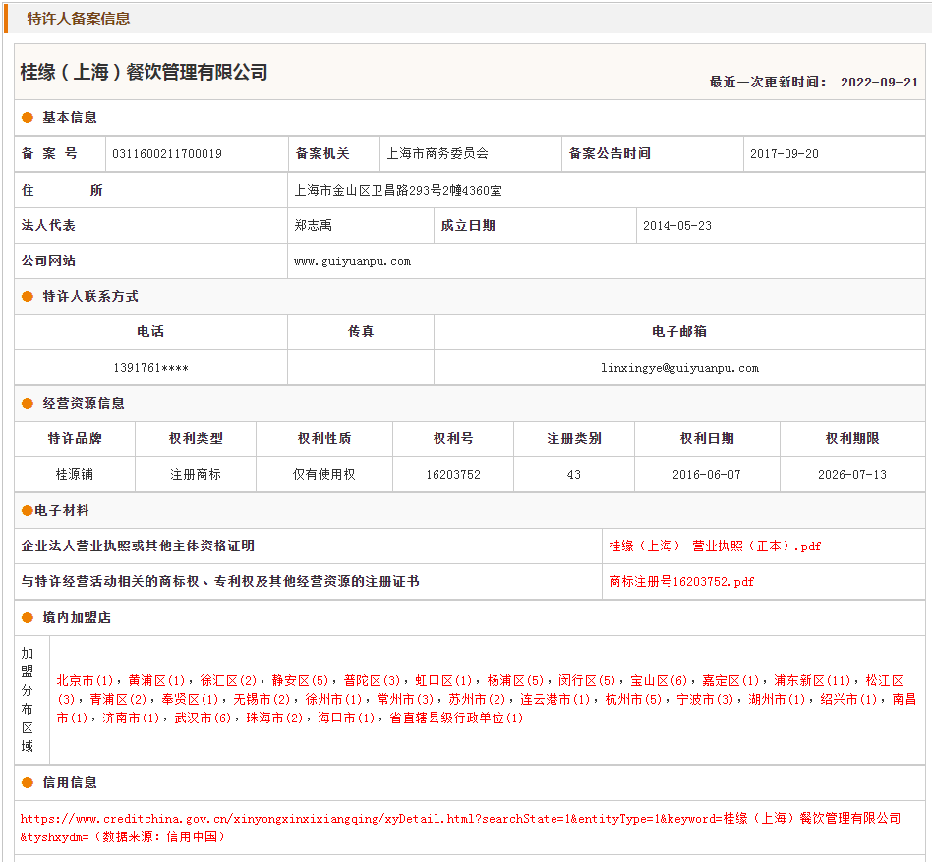
Task: Click the orange bullet beside 信用信息
Action: pyautogui.click(x=28, y=783)
